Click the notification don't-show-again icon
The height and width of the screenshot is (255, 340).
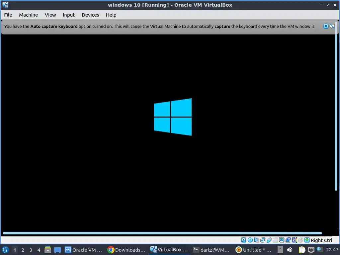click(x=332, y=26)
